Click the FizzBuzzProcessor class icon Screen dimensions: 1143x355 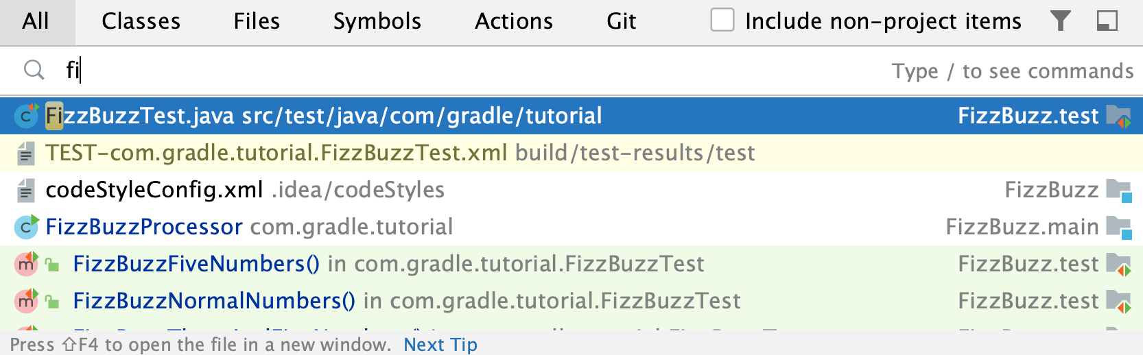pyautogui.click(x=27, y=227)
